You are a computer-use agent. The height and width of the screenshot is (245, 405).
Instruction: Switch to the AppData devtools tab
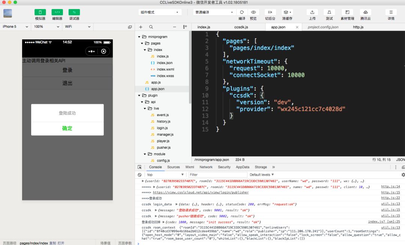point(243,167)
